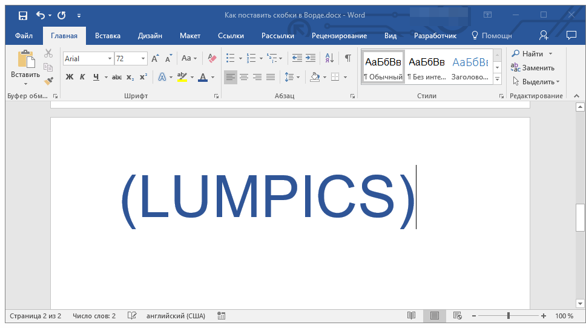This screenshot has height=328, width=586.
Task: Open line spacing options
Action: pyautogui.click(x=292, y=77)
